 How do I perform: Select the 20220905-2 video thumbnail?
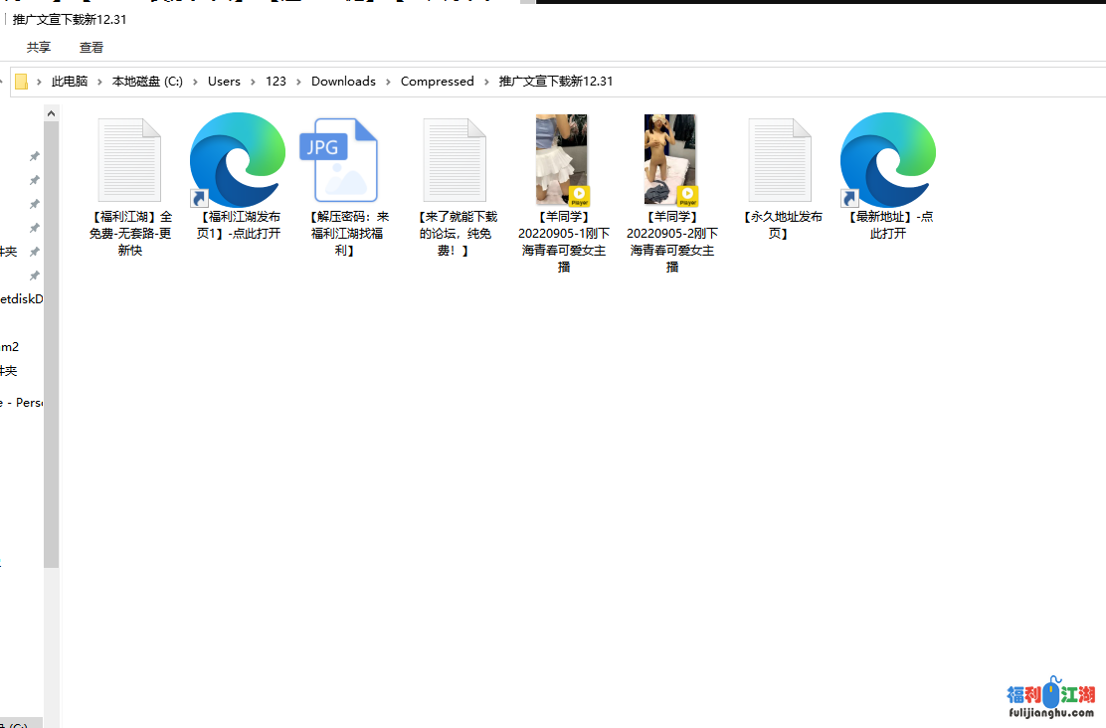pos(670,160)
